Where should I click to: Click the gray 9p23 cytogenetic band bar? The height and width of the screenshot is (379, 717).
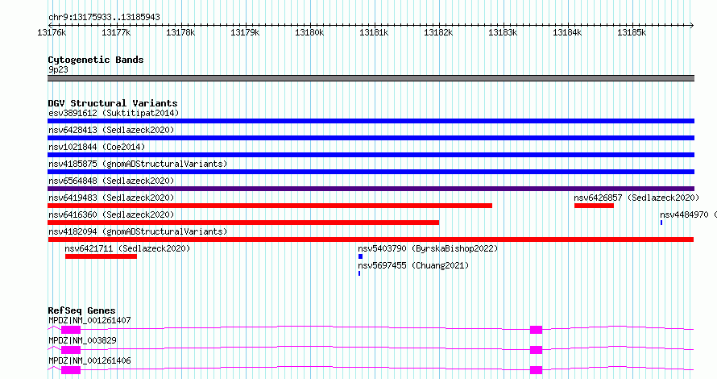(x=371, y=78)
